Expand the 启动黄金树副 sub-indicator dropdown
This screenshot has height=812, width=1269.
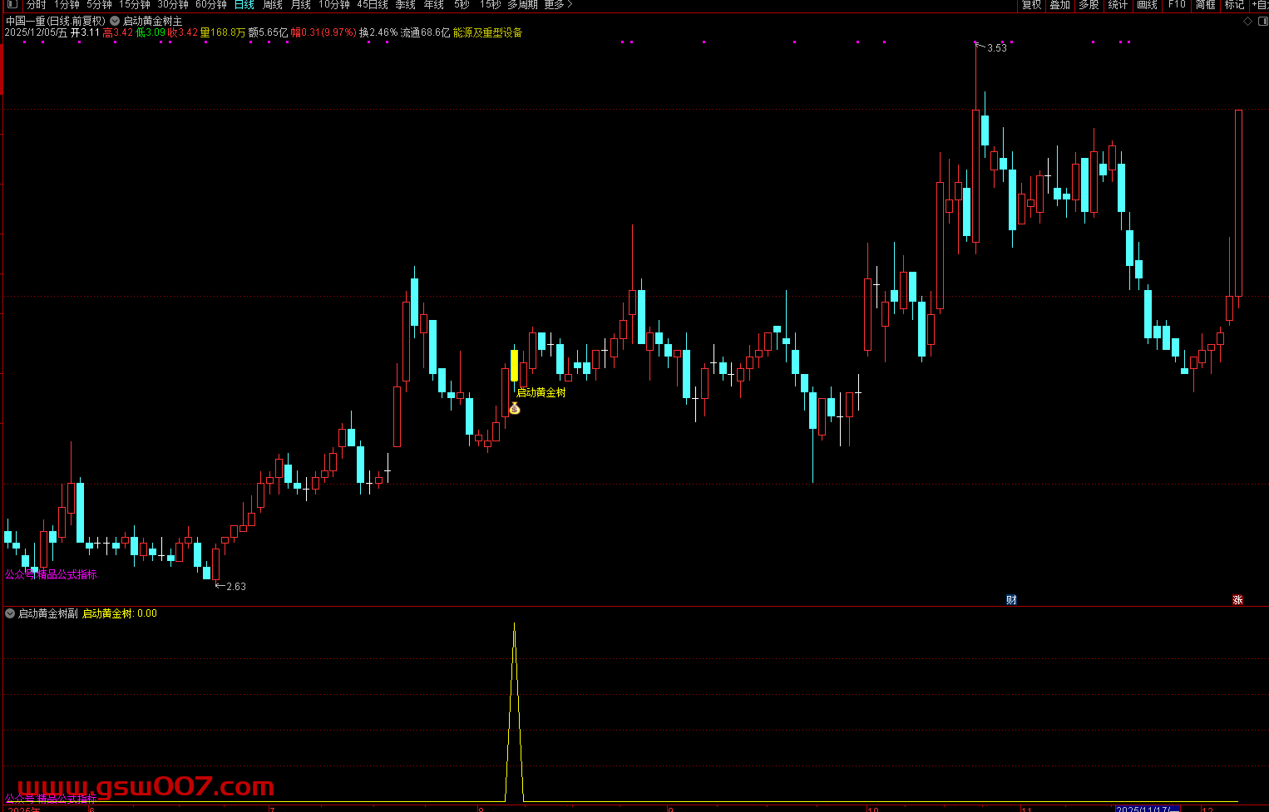10,613
